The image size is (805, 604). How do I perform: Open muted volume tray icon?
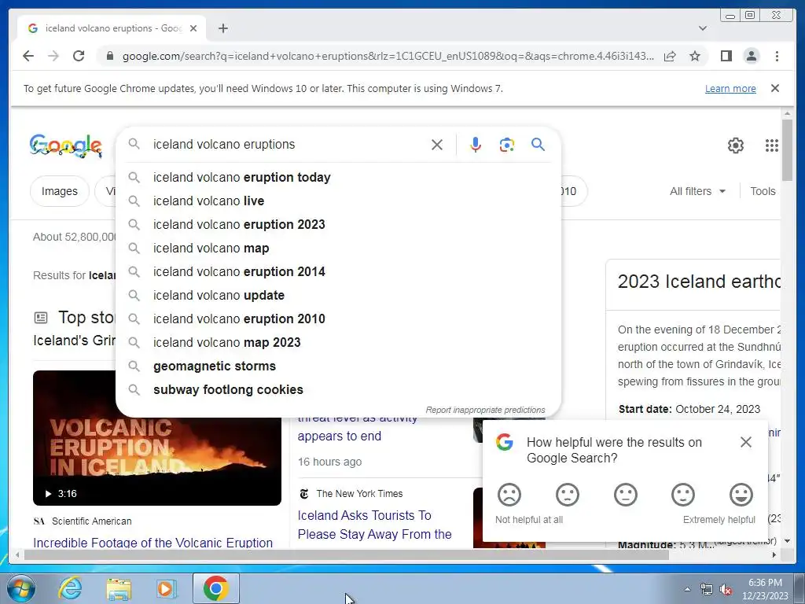(726, 590)
